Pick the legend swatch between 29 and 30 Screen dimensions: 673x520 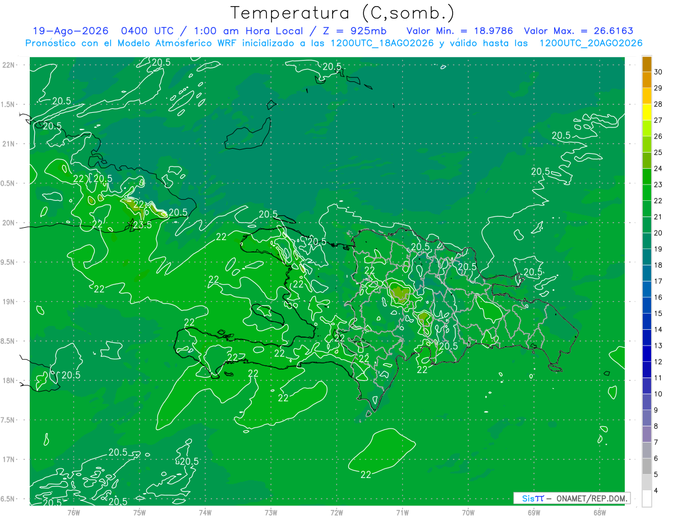click(x=647, y=80)
